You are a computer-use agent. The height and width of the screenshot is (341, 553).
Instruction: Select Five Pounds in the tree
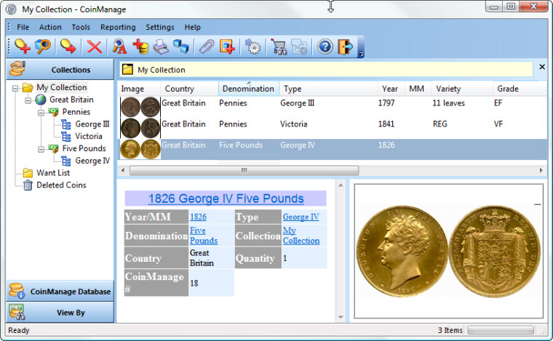point(84,148)
